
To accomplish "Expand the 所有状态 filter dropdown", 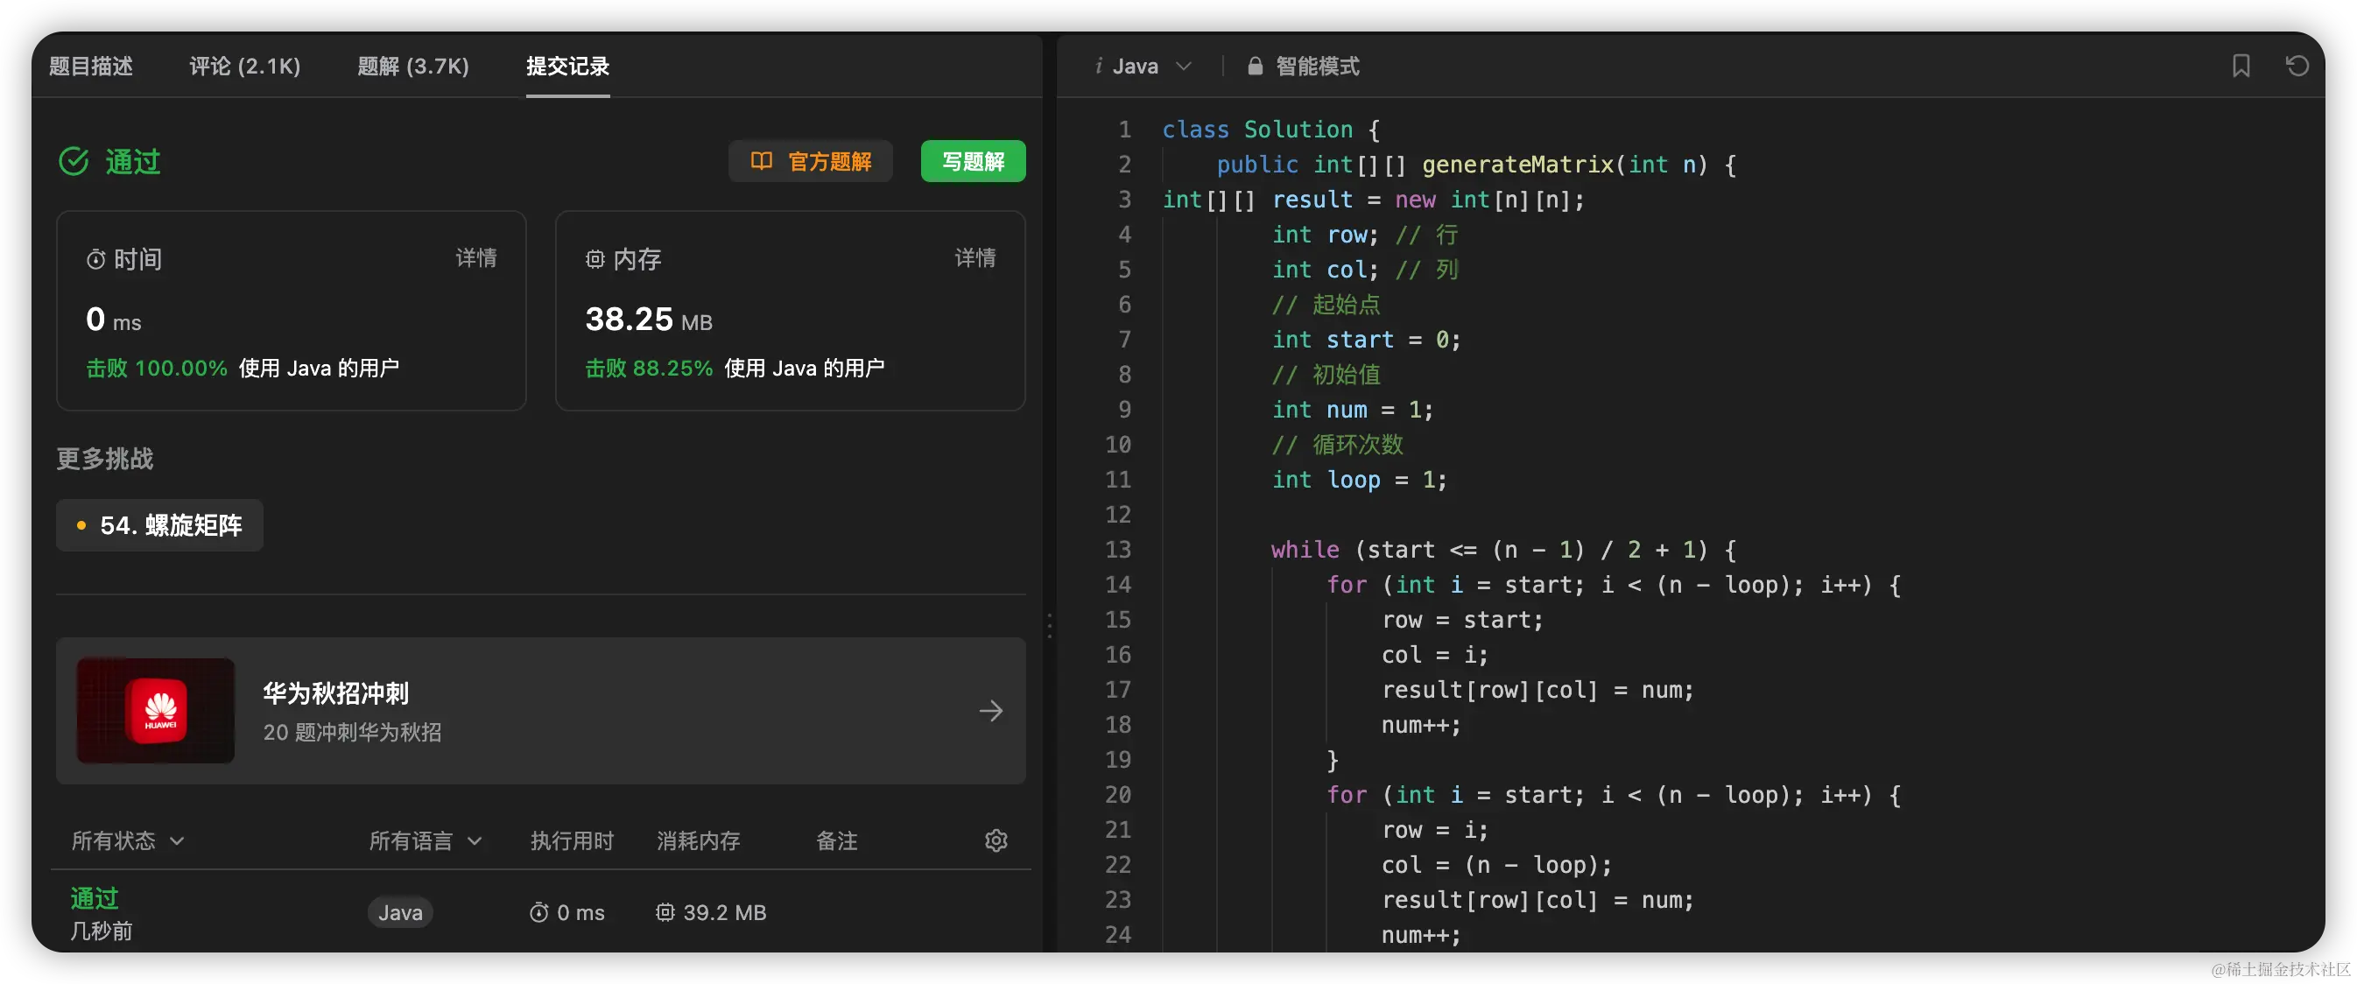I will pyautogui.click(x=128, y=840).
